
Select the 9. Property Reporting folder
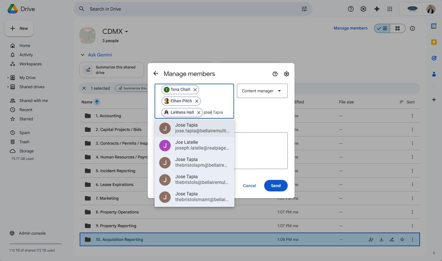[250, 226]
